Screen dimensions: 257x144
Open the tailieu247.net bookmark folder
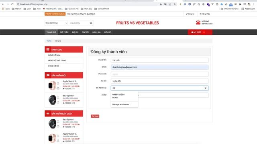pos(102,9)
